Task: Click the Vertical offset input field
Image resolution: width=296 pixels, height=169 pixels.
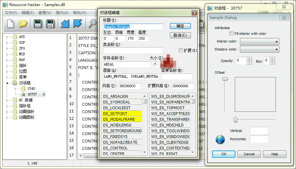Action: 259,131
